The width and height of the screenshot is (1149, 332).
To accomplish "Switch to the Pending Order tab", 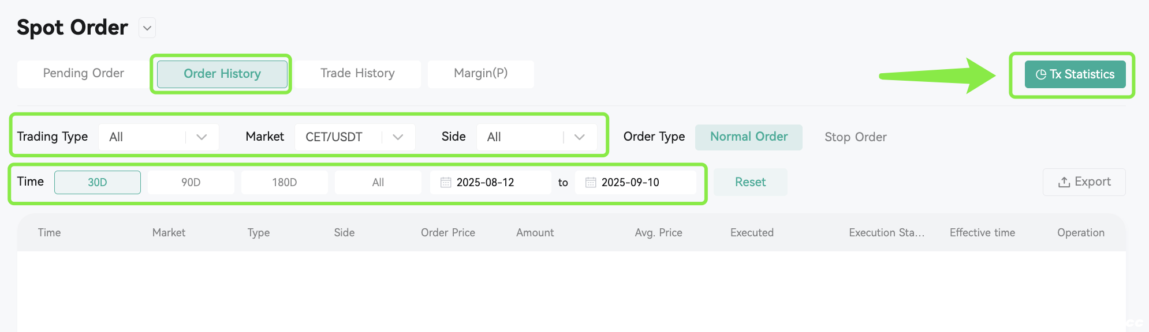I will (84, 74).
